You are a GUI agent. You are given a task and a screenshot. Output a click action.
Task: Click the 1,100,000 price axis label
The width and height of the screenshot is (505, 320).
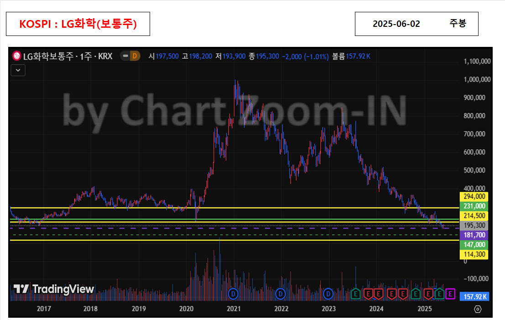(477, 61)
